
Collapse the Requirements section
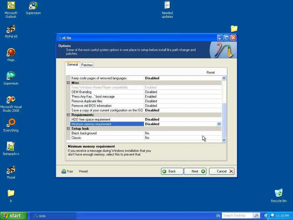[68, 115]
